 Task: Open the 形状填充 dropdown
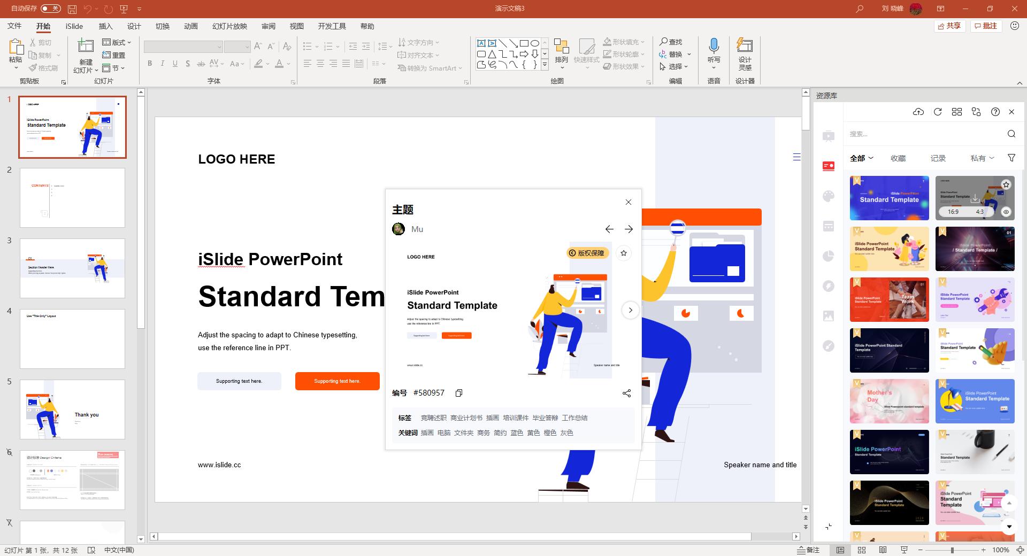(x=624, y=42)
